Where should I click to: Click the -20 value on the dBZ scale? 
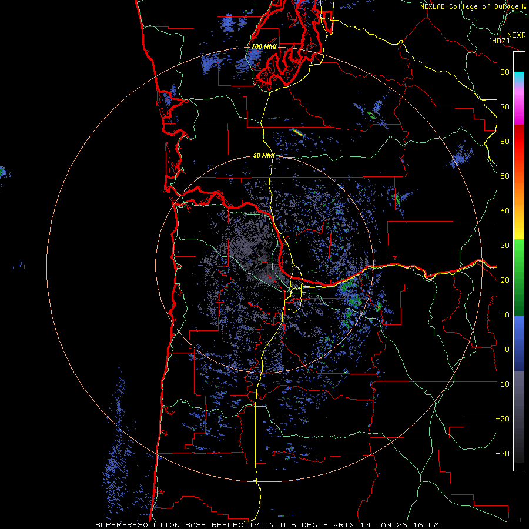tap(503, 419)
